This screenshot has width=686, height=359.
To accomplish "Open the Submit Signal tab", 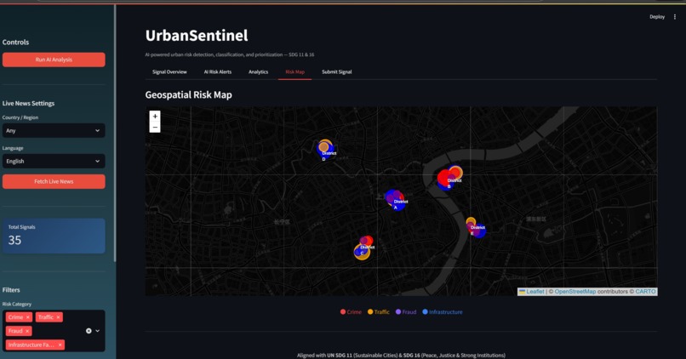I will point(337,71).
